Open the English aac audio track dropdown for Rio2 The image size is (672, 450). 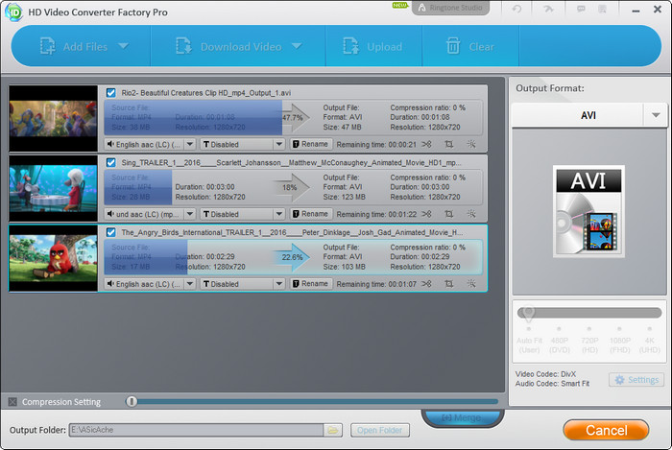[x=150, y=144]
